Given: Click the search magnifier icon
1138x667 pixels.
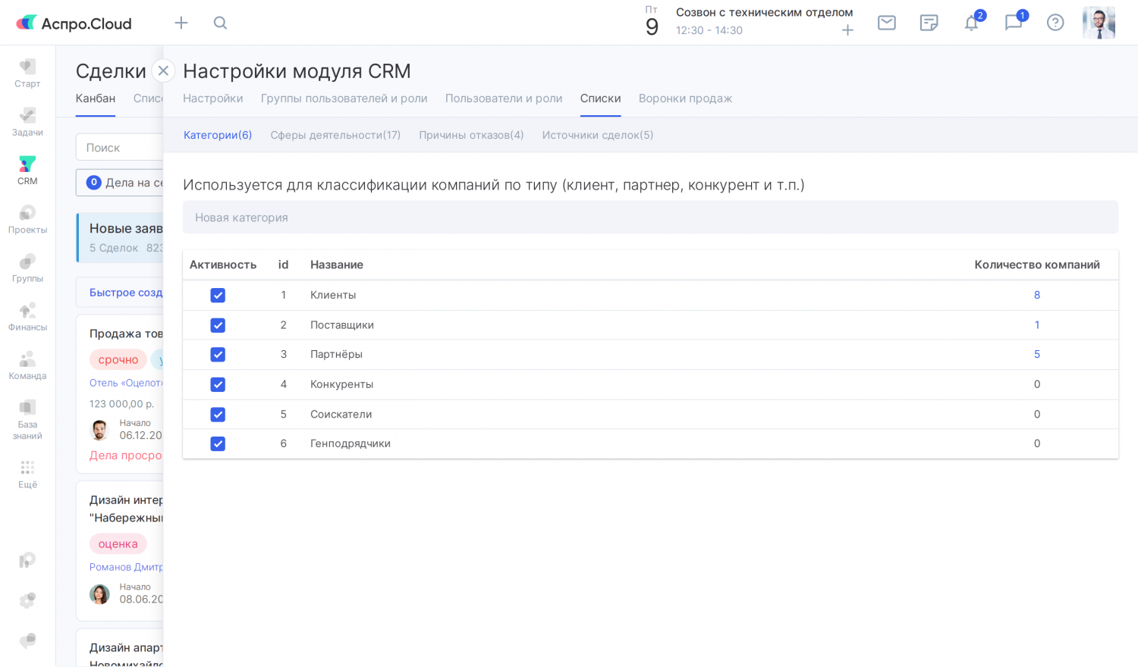Looking at the screenshot, I should (220, 23).
